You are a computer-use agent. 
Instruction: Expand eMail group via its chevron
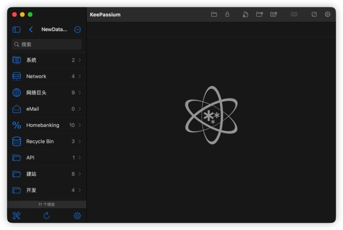click(80, 109)
